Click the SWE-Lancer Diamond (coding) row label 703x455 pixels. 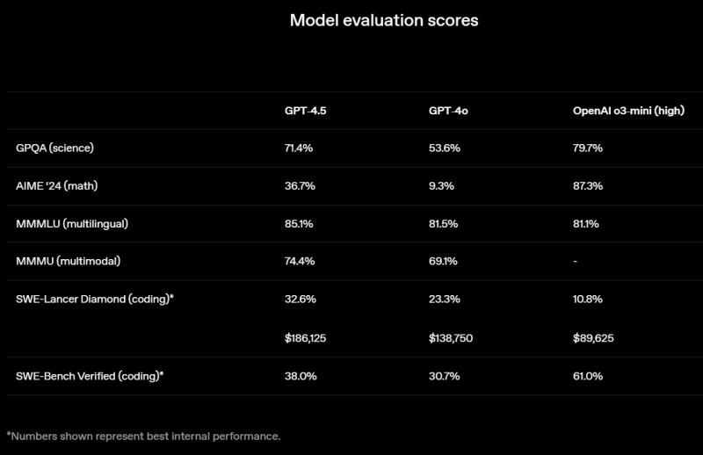point(96,300)
